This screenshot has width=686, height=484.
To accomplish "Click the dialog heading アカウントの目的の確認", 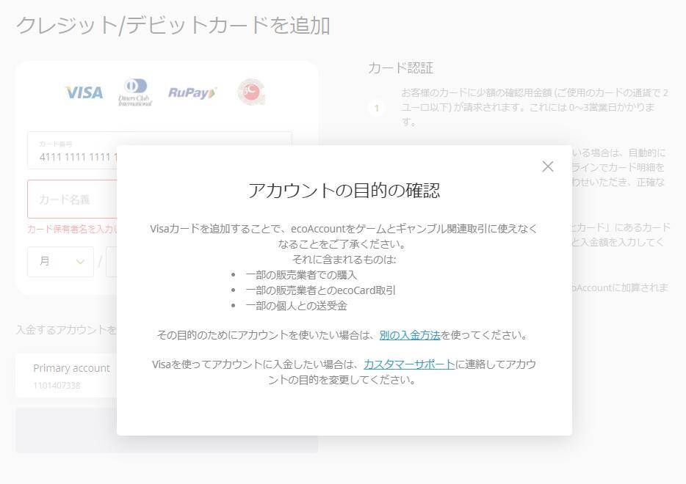I will pos(344,191).
